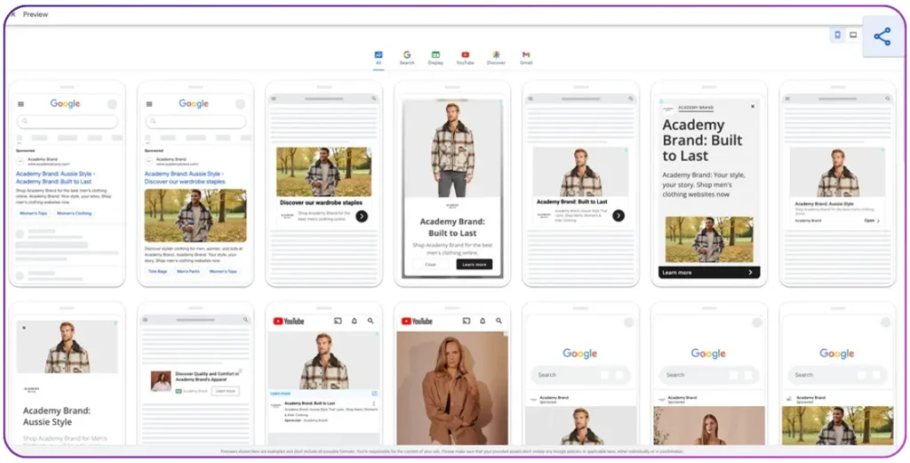
Task: Click the cast icon in first YouTube preview
Action: pyautogui.click(x=338, y=321)
